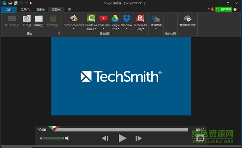Click the Snagit app logo icon
Screen dimensions: 242x148
4,3
